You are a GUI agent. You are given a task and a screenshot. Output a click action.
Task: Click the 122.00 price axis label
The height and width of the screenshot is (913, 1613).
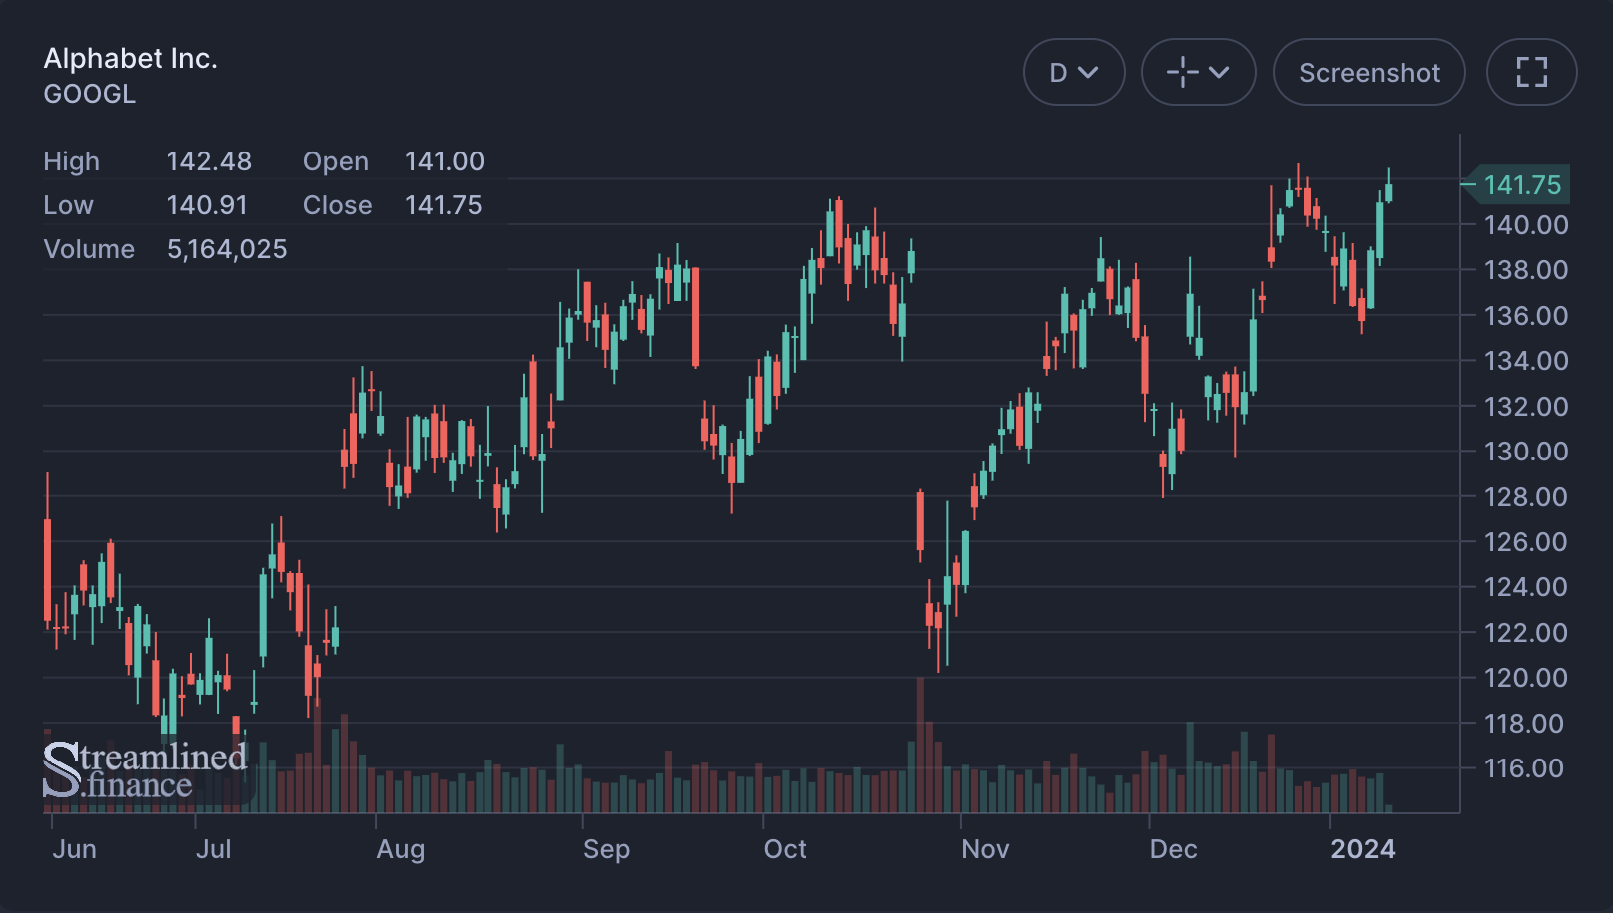1526,633
